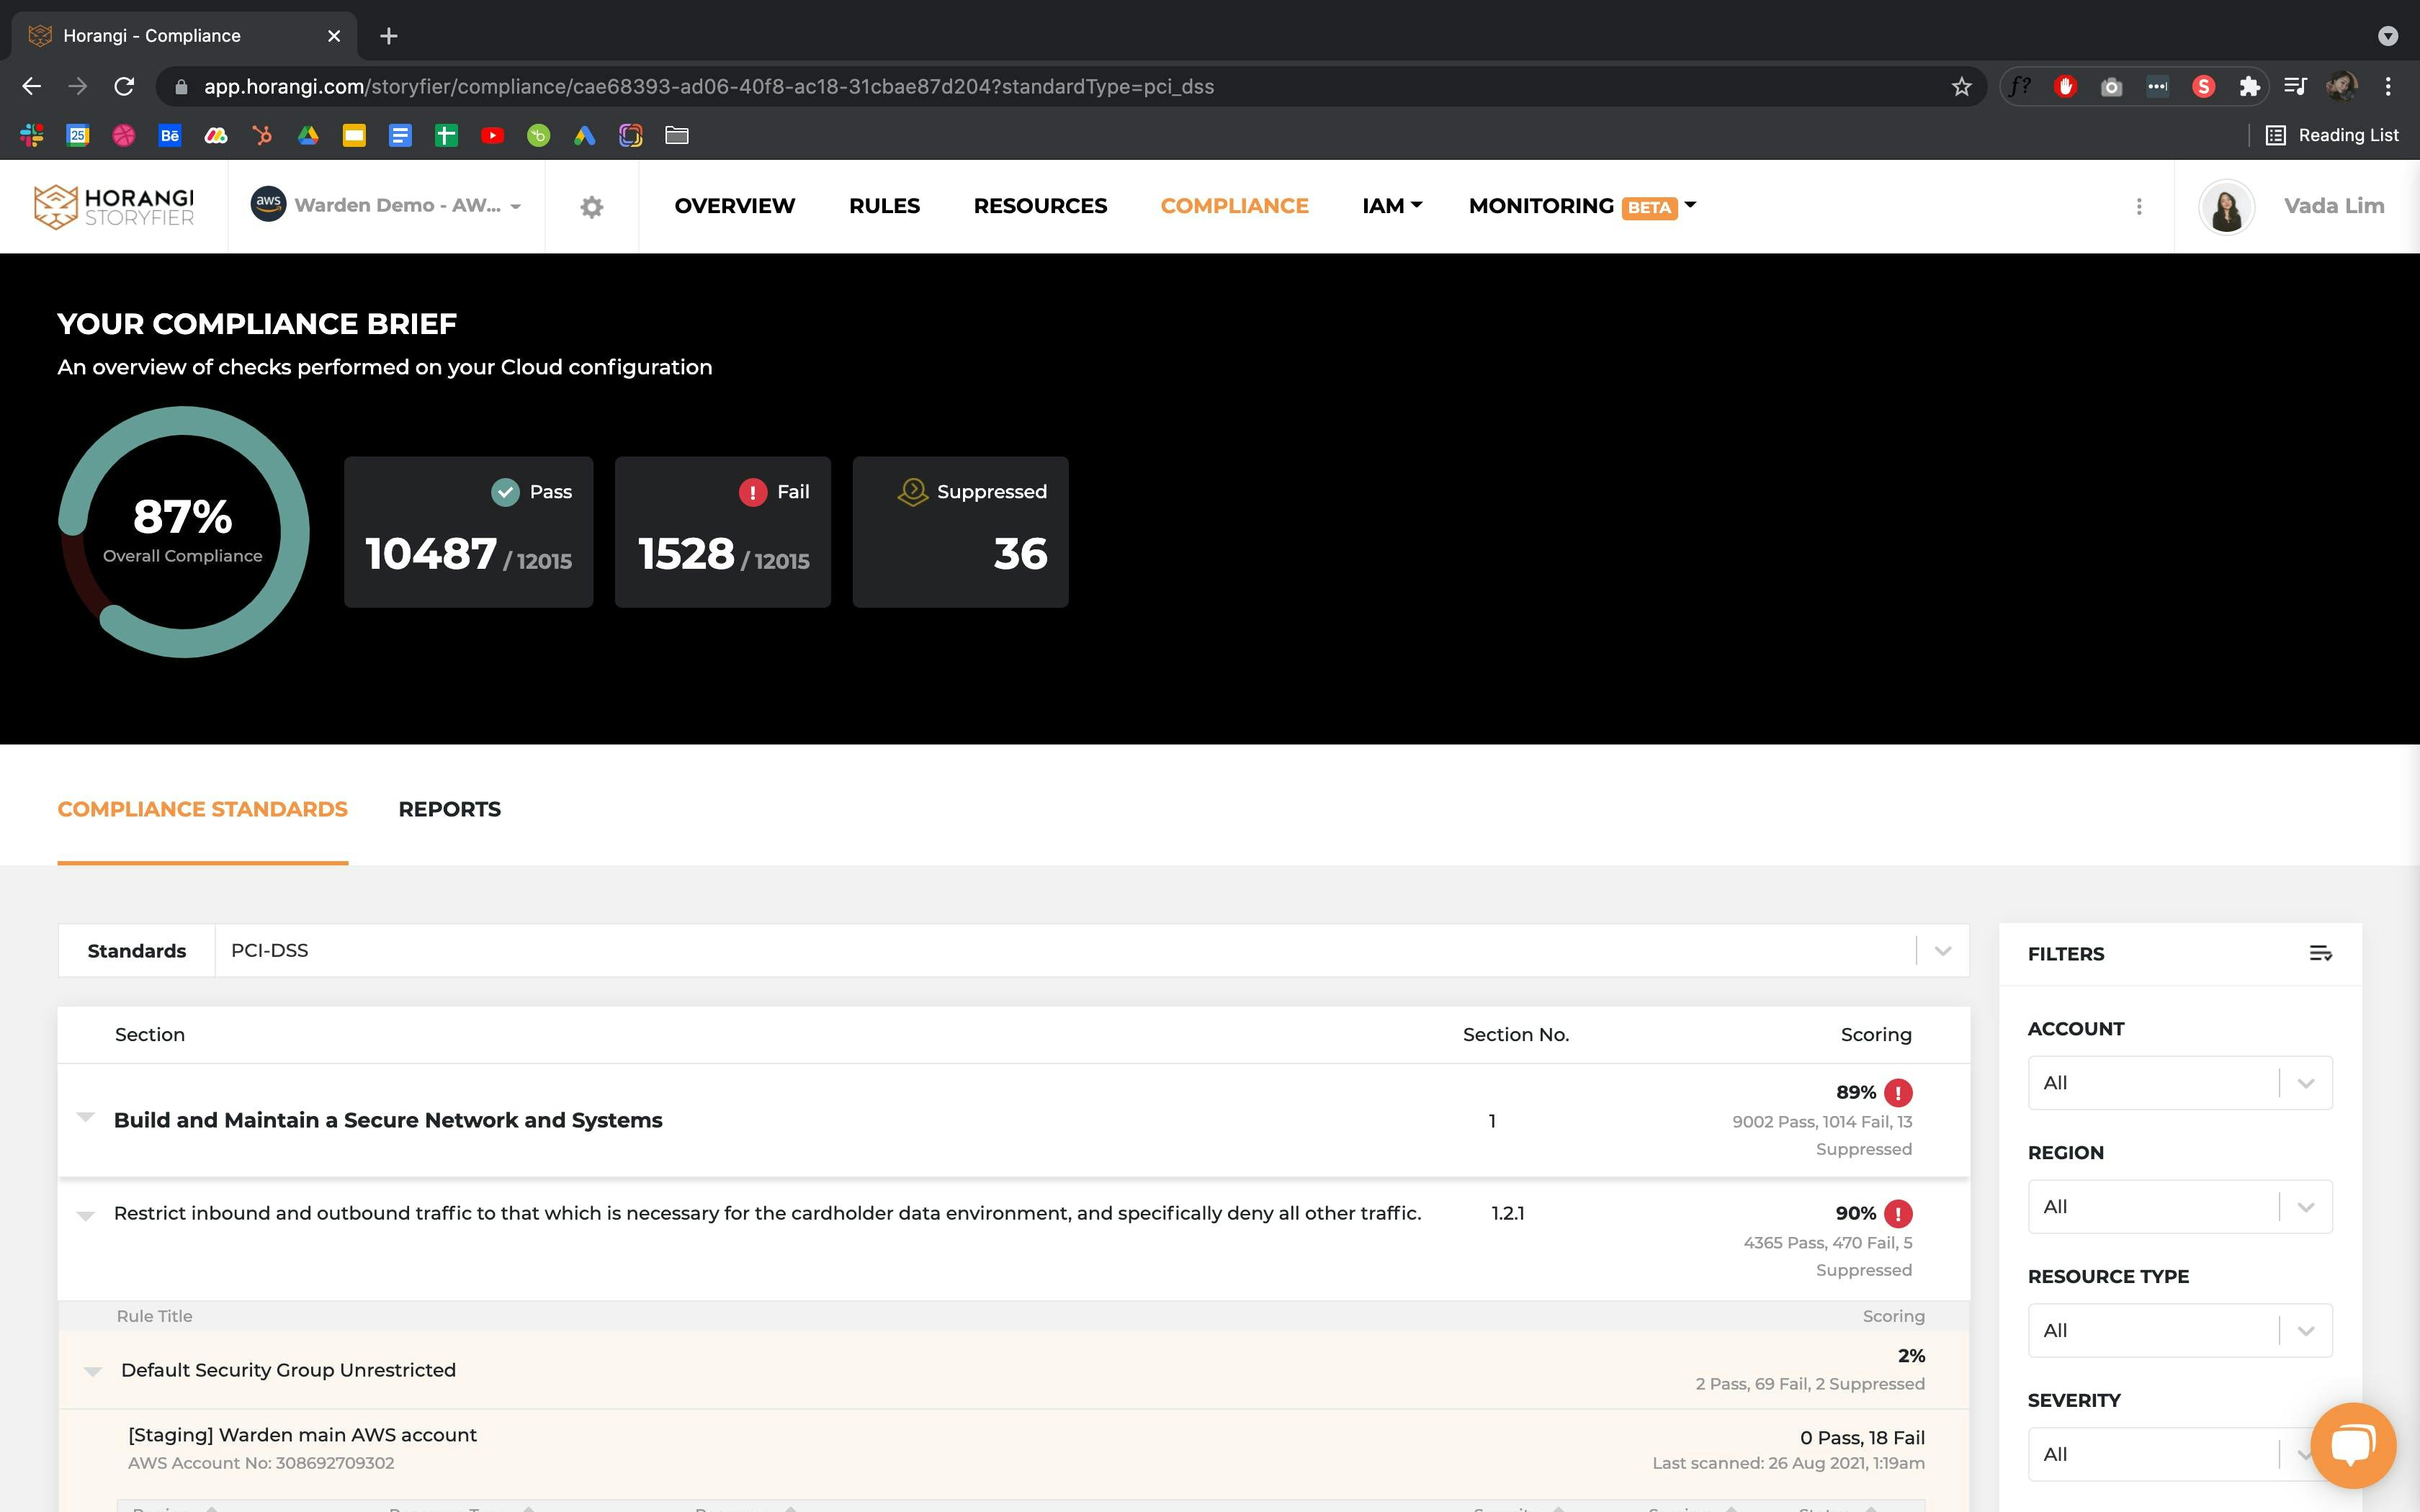This screenshot has width=2420, height=1512.
Task: Switch to the Reports tab
Action: [x=449, y=809]
